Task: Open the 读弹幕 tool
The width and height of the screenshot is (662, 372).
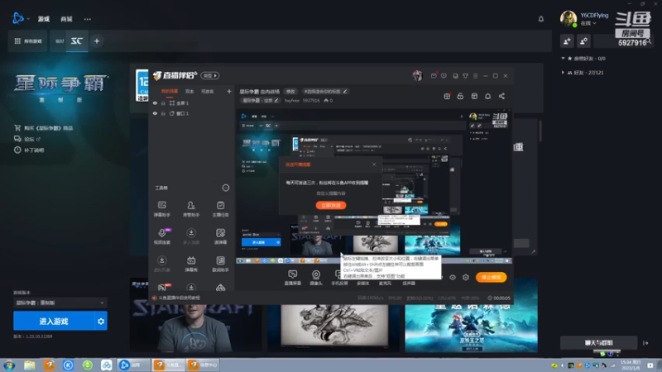Action: pos(220,236)
